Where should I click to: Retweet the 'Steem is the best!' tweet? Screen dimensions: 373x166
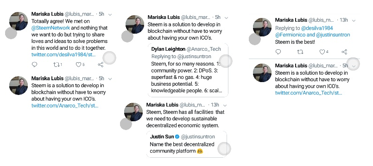(300, 52)
